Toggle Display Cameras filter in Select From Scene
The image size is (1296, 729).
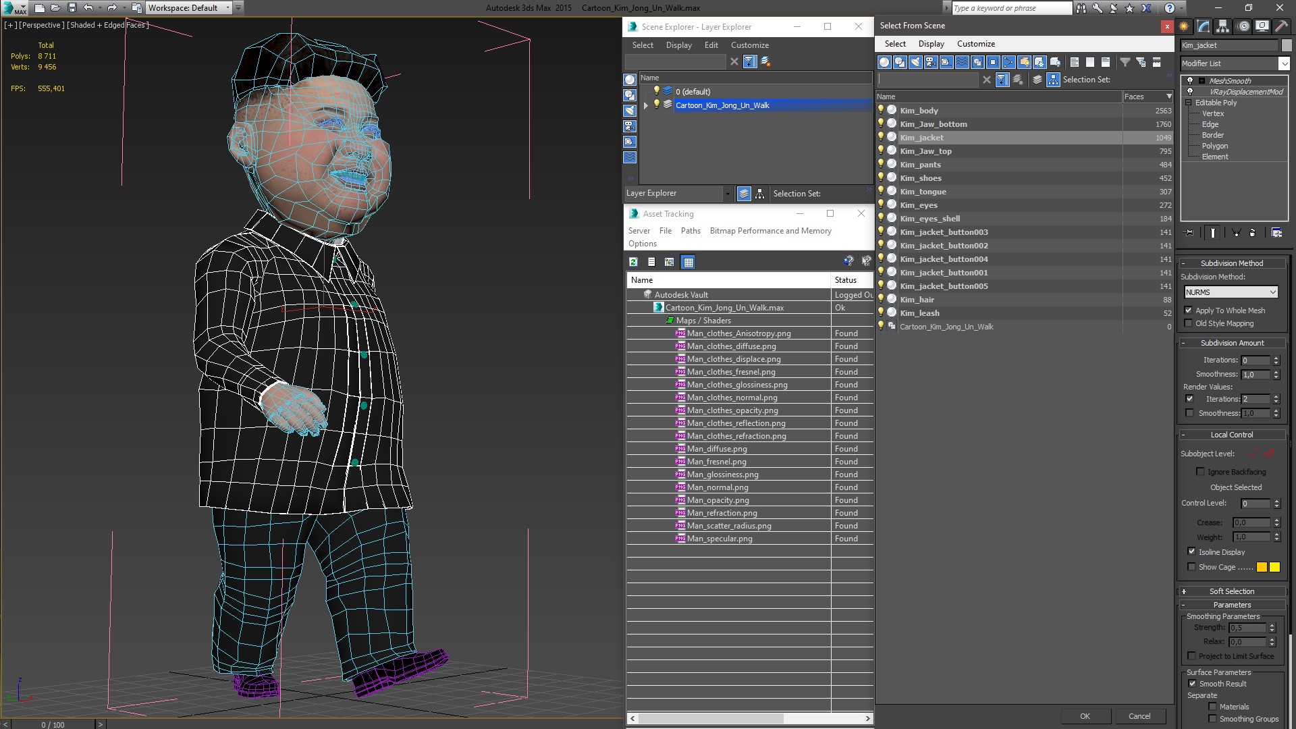click(x=931, y=62)
